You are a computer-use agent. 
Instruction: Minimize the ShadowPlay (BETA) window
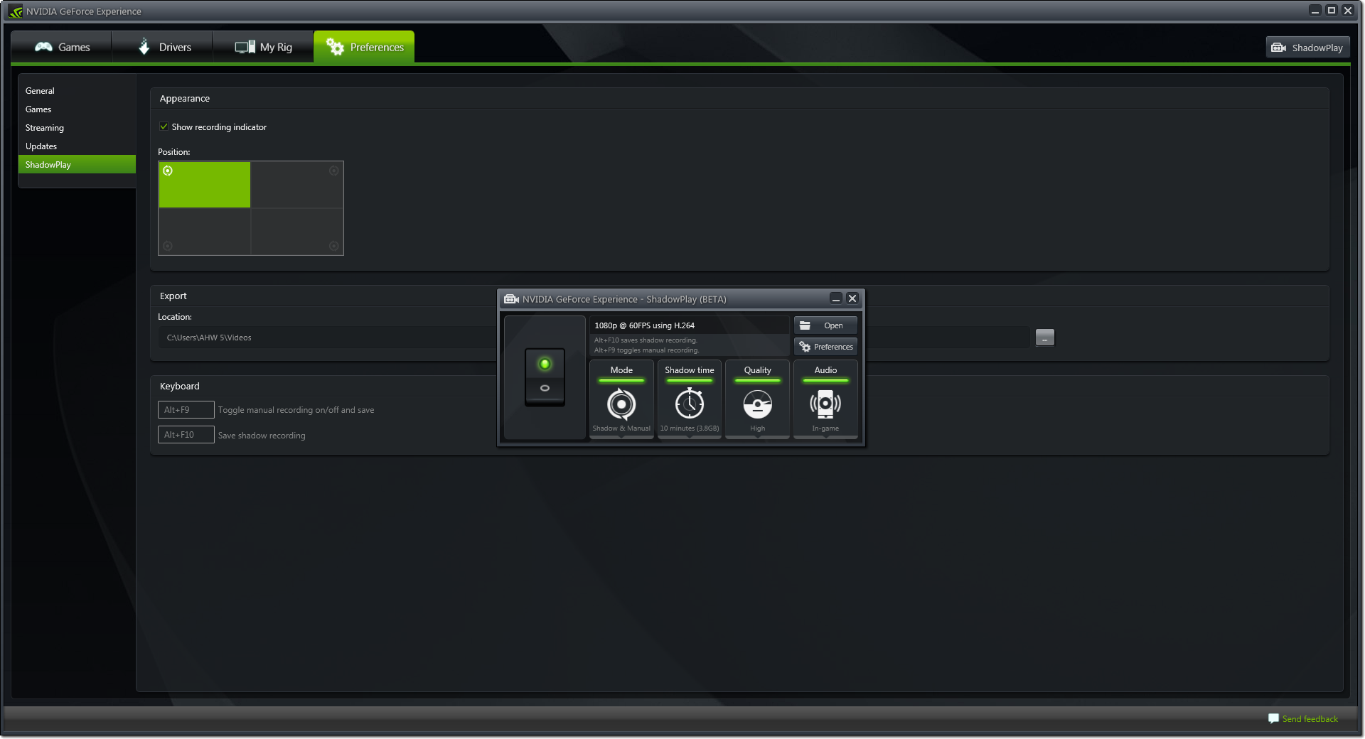point(836,298)
